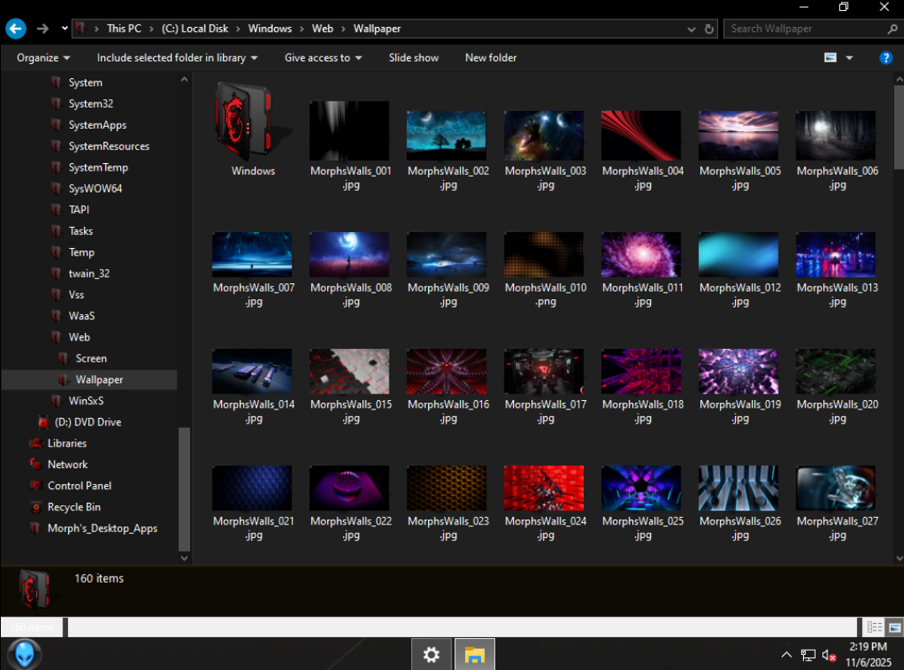Click the Slide show button

[414, 58]
